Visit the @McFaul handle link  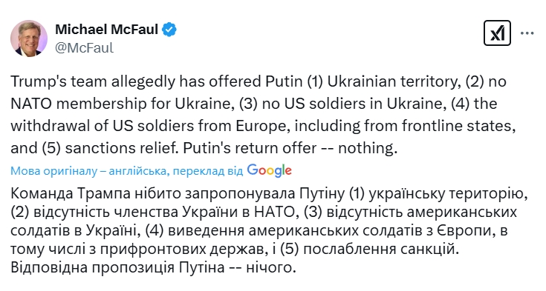(x=84, y=48)
